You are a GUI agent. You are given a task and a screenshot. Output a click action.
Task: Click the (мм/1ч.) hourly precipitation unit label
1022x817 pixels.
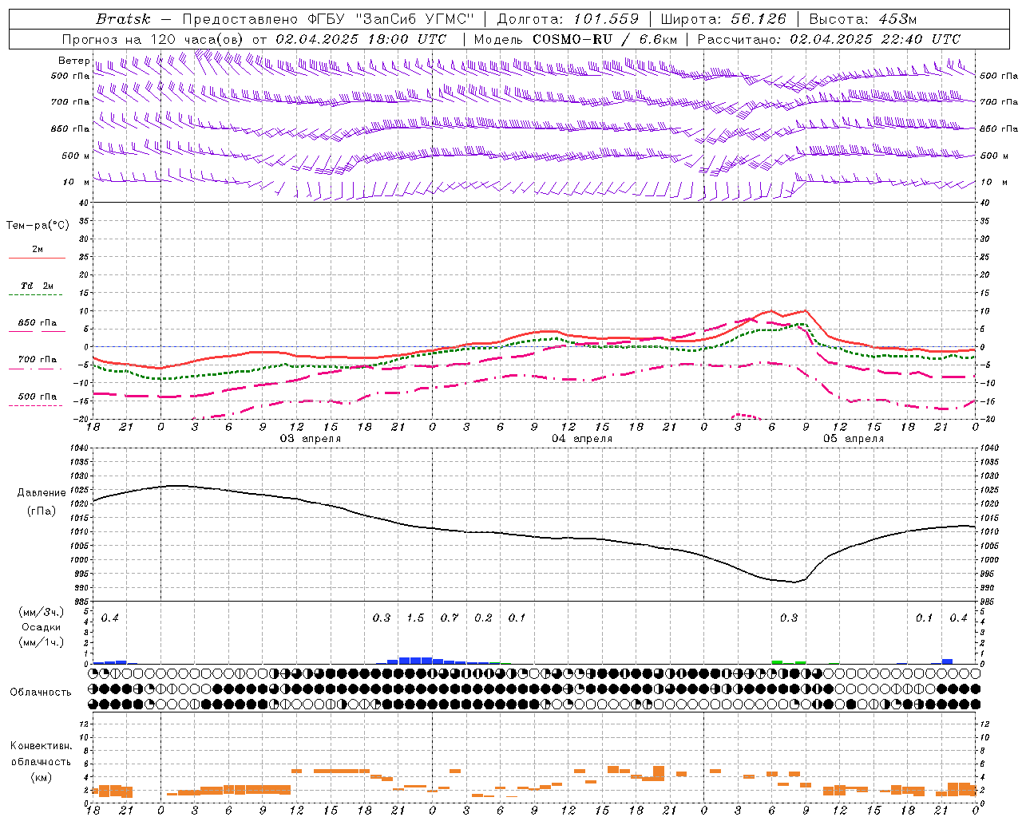point(42,642)
